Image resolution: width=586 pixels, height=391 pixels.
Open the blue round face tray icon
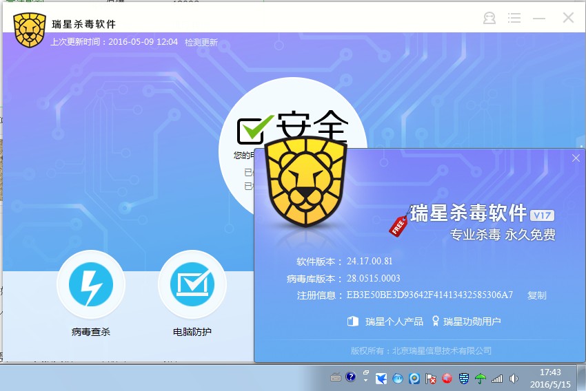(398, 379)
